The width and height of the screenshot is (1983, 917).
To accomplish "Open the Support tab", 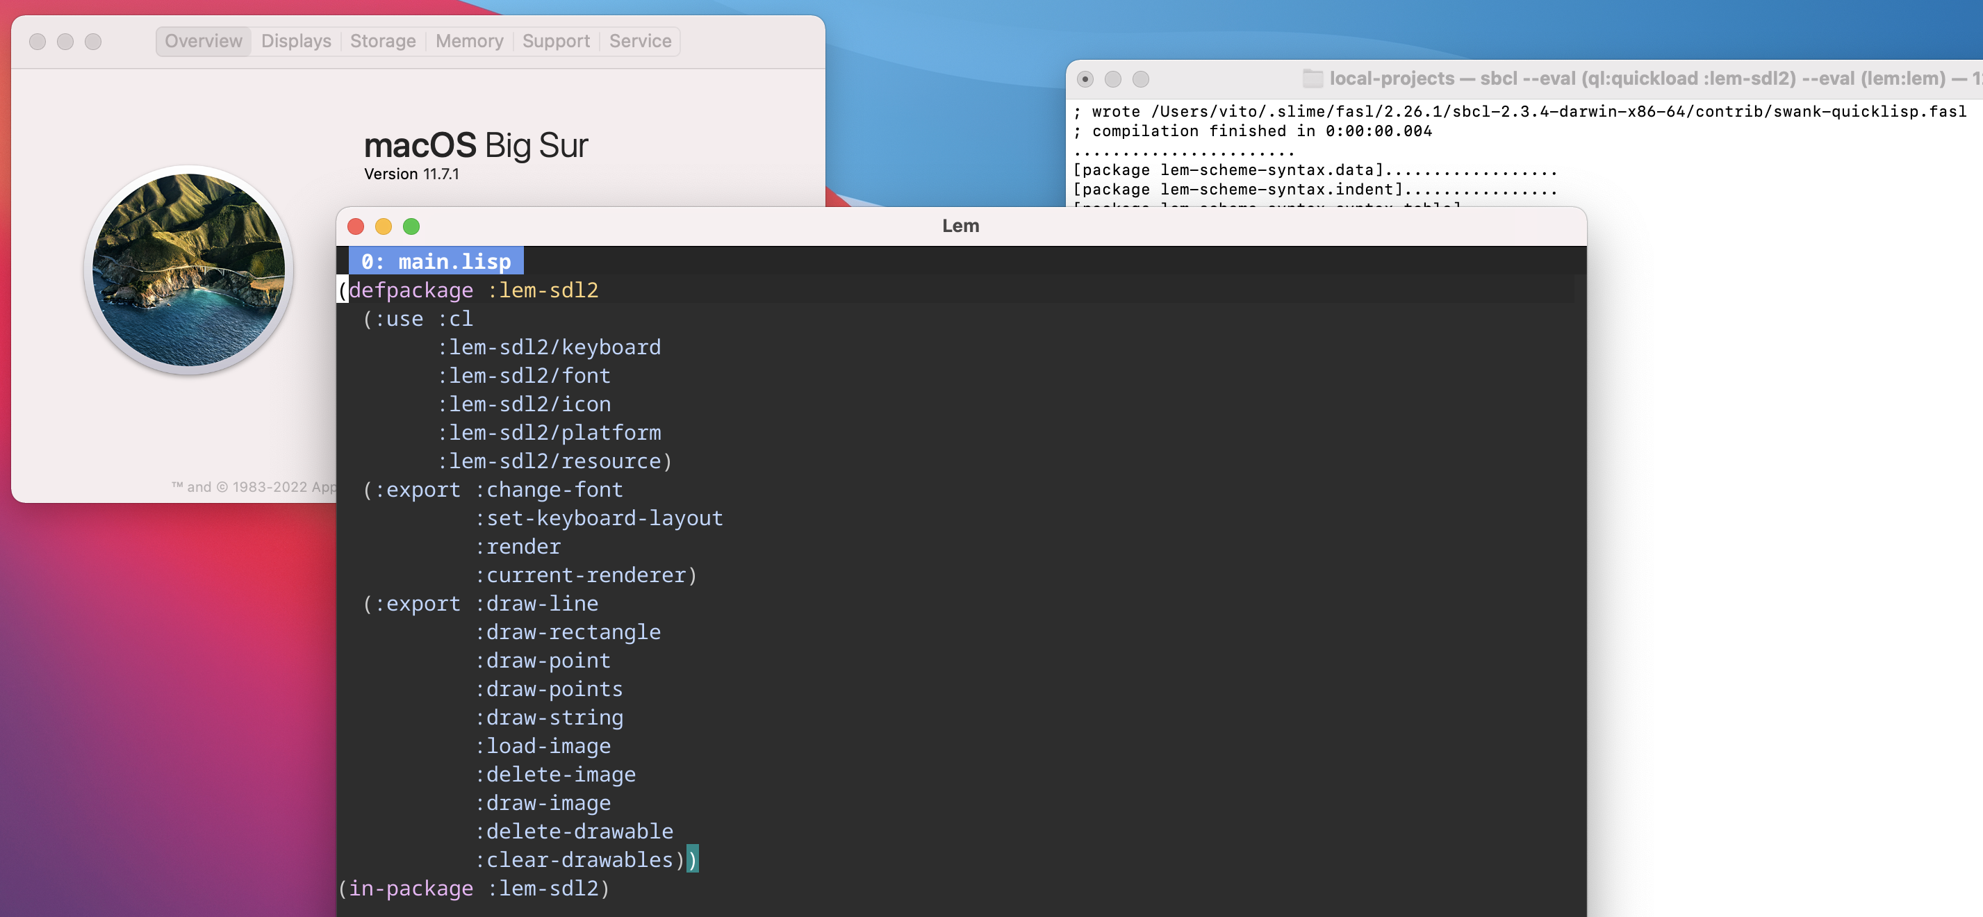I will (x=556, y=41).
